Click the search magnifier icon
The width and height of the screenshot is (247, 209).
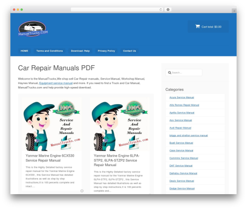169,73
